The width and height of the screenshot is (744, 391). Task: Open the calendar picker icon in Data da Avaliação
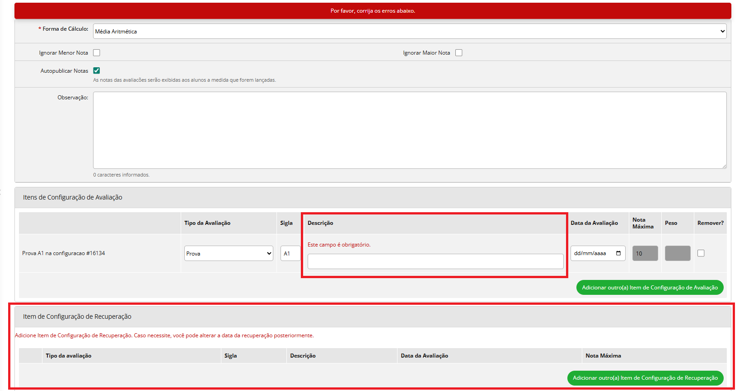point(618,253)
